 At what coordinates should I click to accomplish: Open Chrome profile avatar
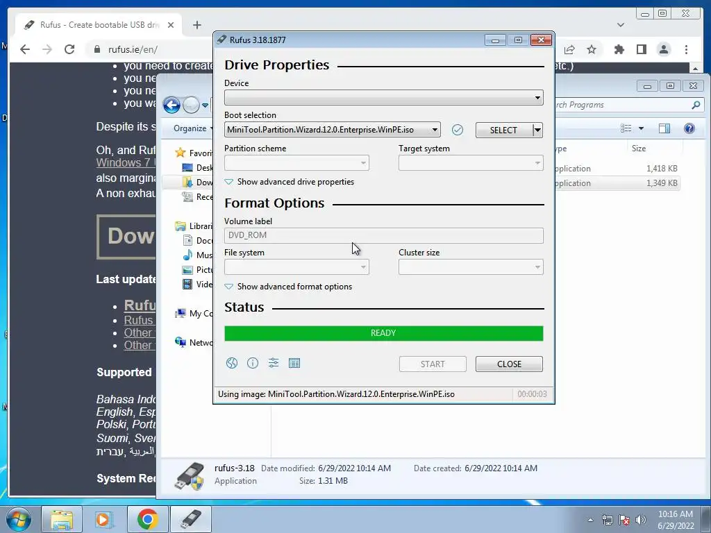click(x=663, y=49)
